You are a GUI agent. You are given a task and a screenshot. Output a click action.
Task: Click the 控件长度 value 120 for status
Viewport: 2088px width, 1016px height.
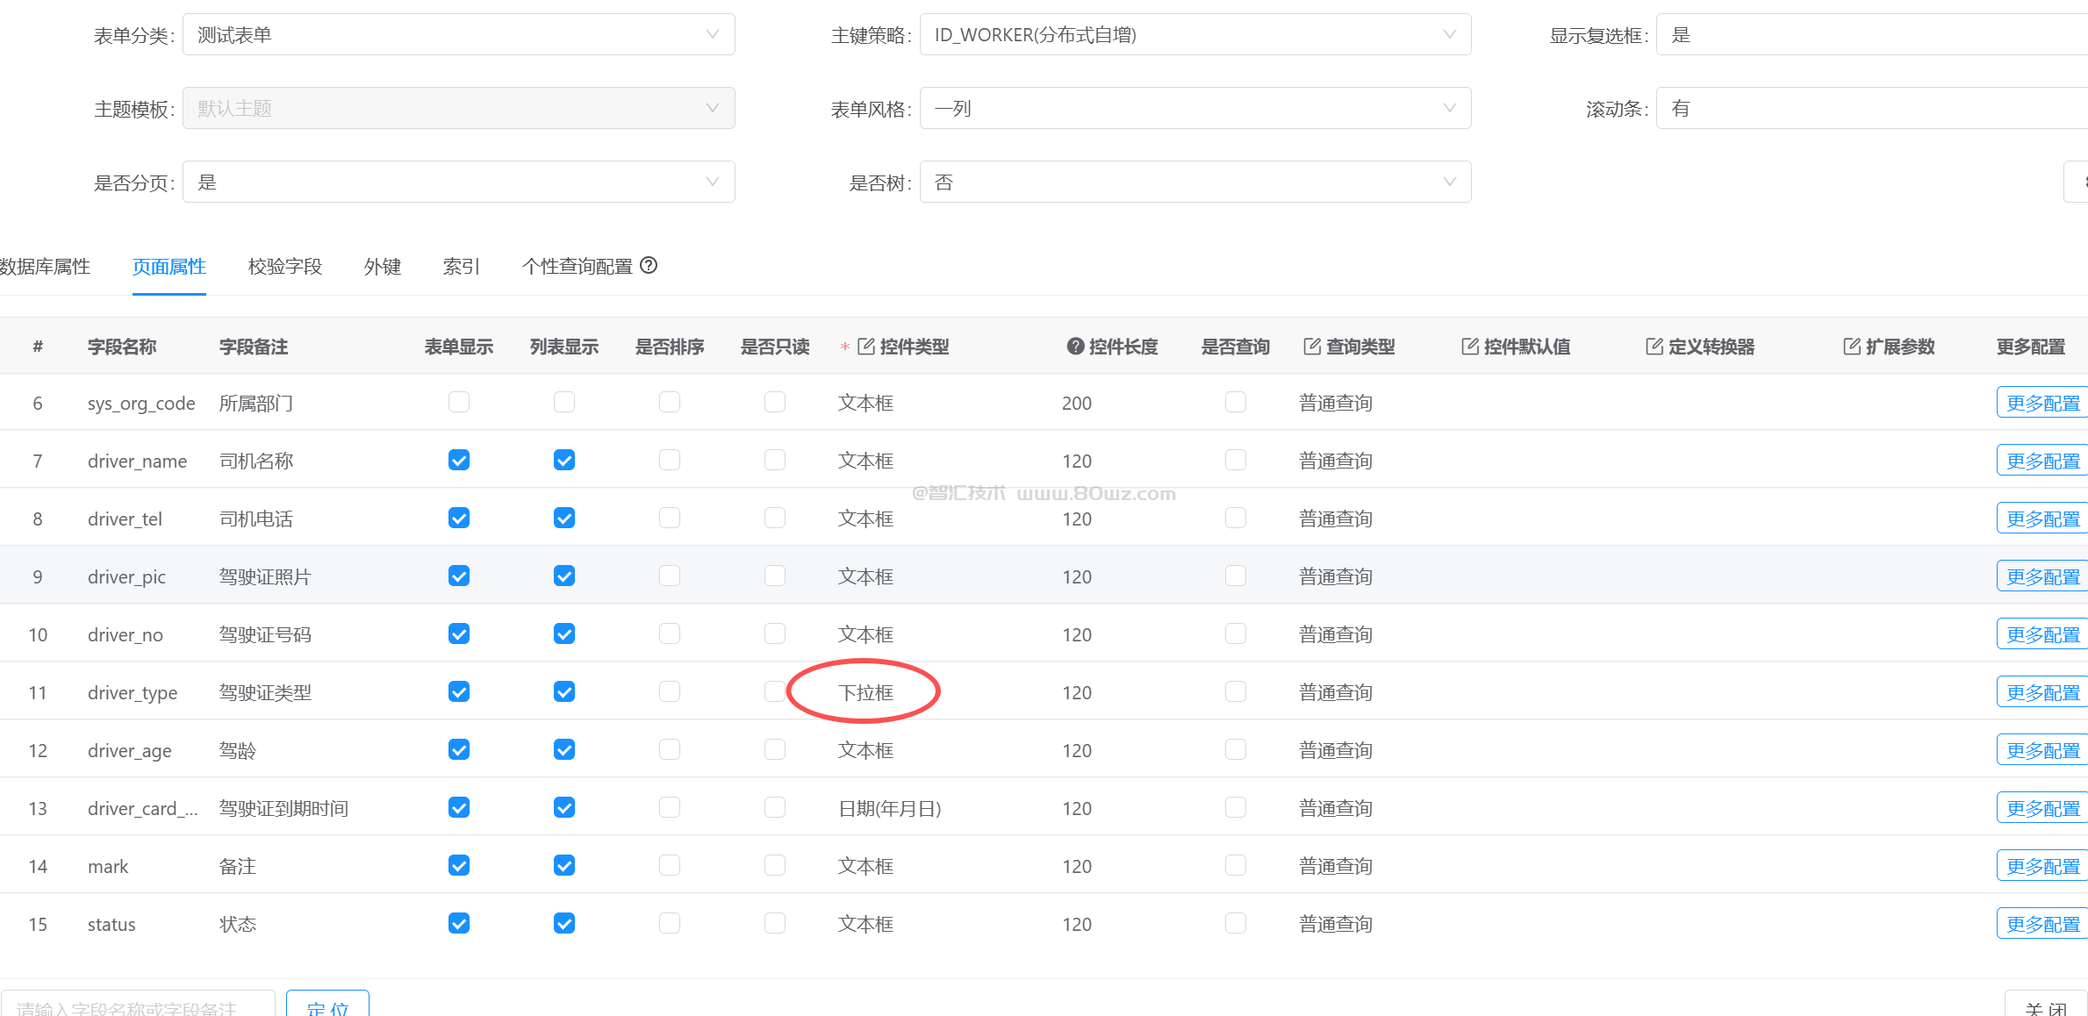[x=1077, y=924]
